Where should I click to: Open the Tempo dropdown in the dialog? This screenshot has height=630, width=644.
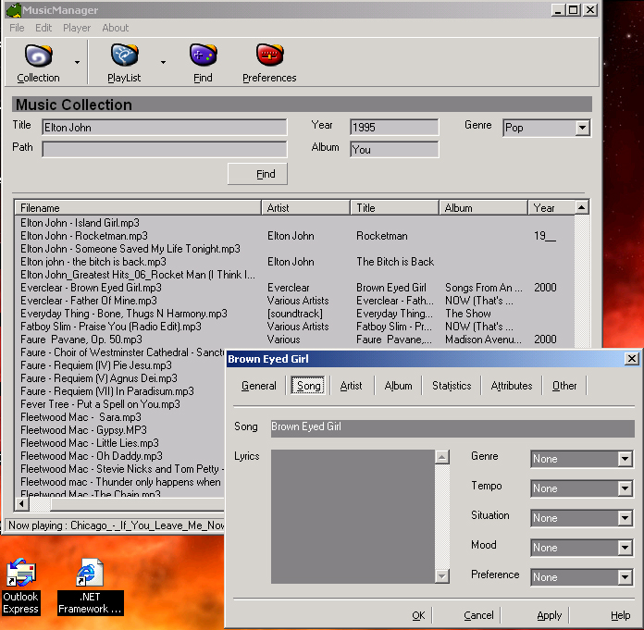625,488
